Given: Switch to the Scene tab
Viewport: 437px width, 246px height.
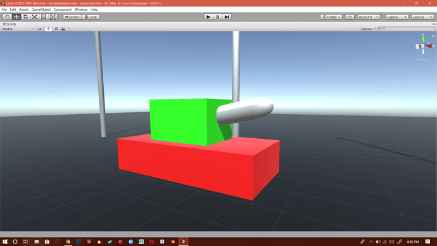Looking at the screenshot, I should 9,24.
